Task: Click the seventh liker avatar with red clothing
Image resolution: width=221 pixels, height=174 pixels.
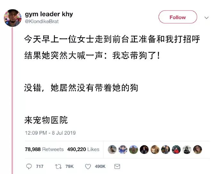Action: (176, 149)
